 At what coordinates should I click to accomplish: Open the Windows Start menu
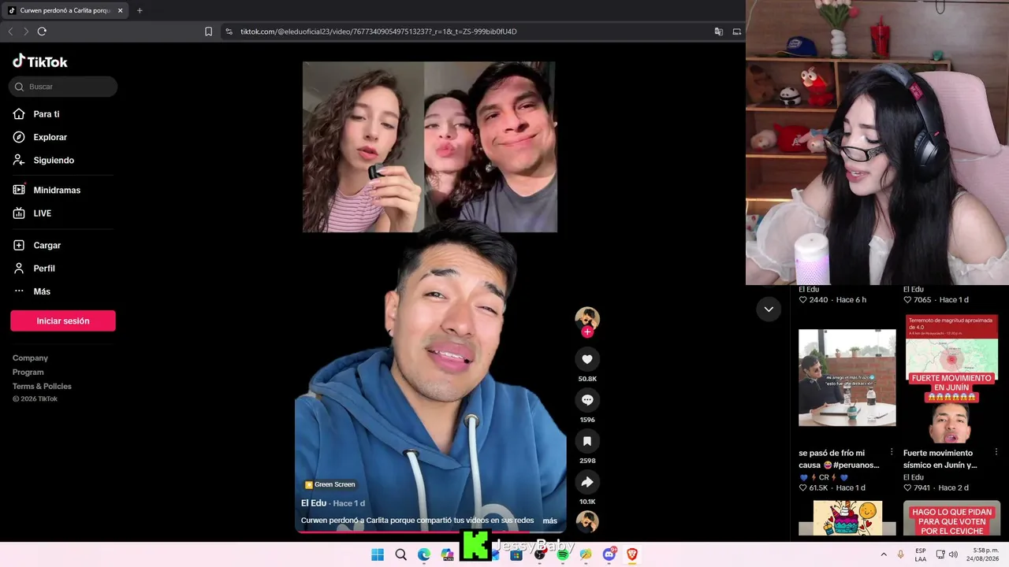pos(378,554)
